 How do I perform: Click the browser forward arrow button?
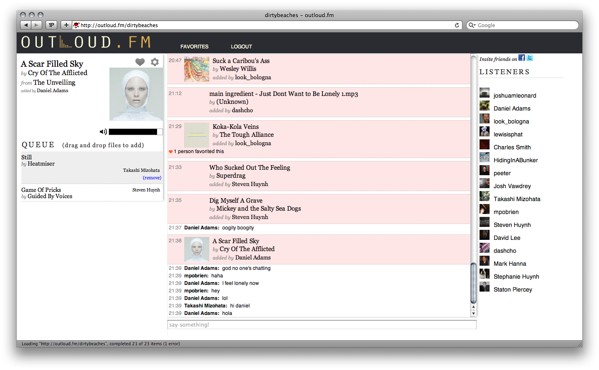[36, 25]
